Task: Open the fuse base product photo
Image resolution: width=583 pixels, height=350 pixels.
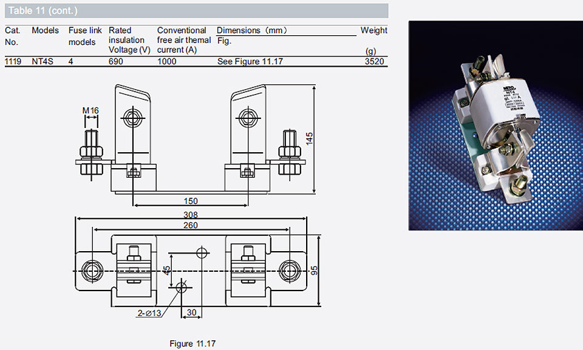Action: coord(496,126)
